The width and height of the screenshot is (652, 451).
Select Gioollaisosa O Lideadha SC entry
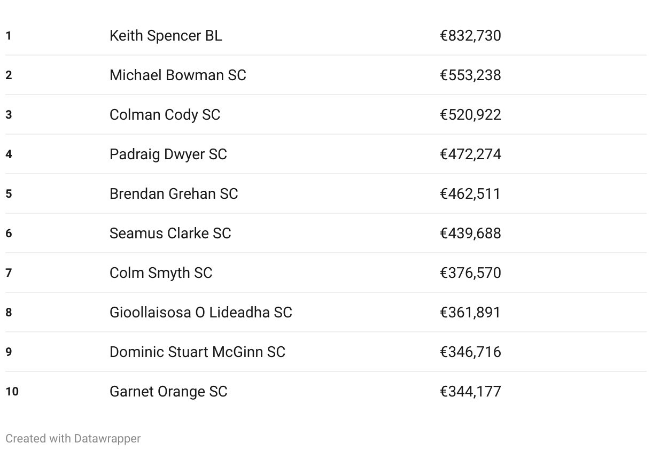tap(326, 313)
